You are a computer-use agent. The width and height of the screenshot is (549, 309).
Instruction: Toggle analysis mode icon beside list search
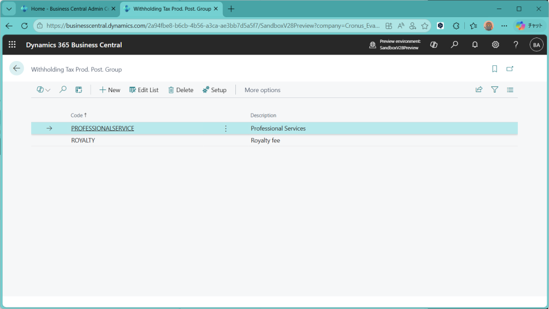click(x=78, y=90)
